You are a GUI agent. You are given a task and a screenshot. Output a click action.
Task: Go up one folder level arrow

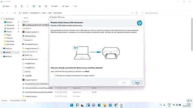coord(15,13)
